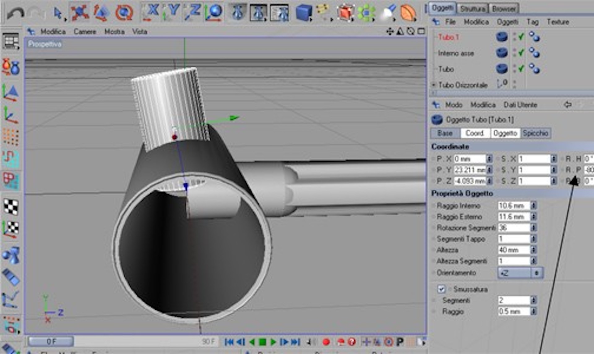Screen dimensions: 594x354
Task: Toggle the X axis lock
Action: coord(151,12)
